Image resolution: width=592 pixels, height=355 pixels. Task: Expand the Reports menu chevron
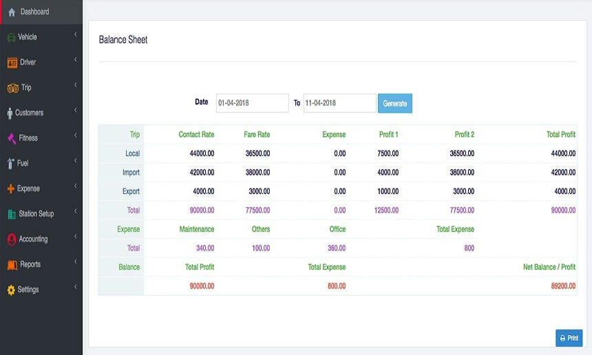click(x=75, y=261)
